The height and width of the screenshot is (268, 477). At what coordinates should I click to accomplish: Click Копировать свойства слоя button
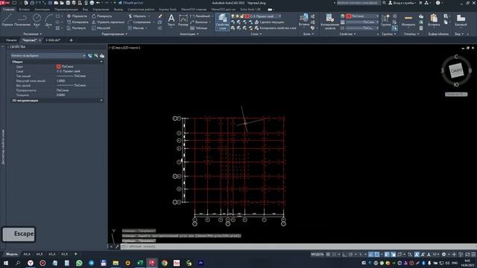(275, 28)
